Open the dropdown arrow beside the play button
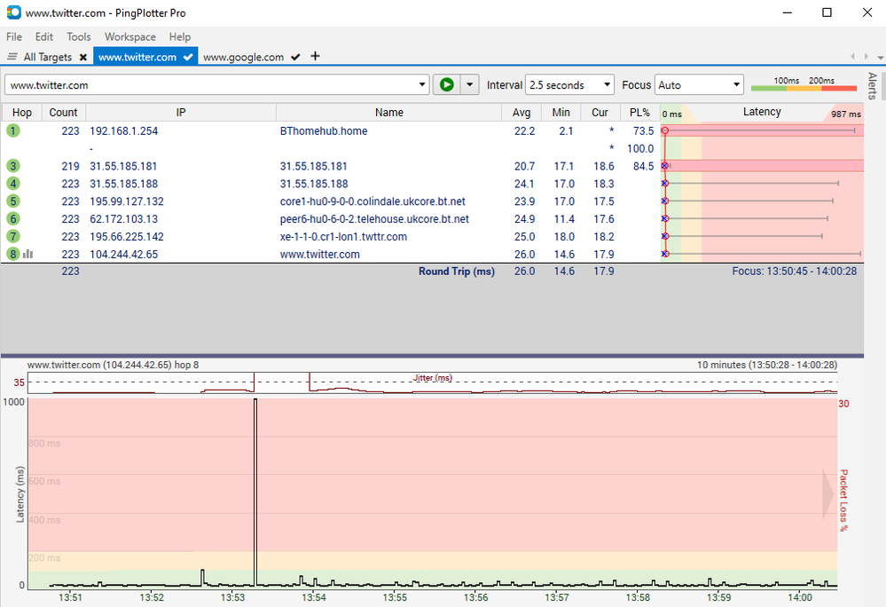The width and height of the screenshot is (886, 607). click(469, 85)
